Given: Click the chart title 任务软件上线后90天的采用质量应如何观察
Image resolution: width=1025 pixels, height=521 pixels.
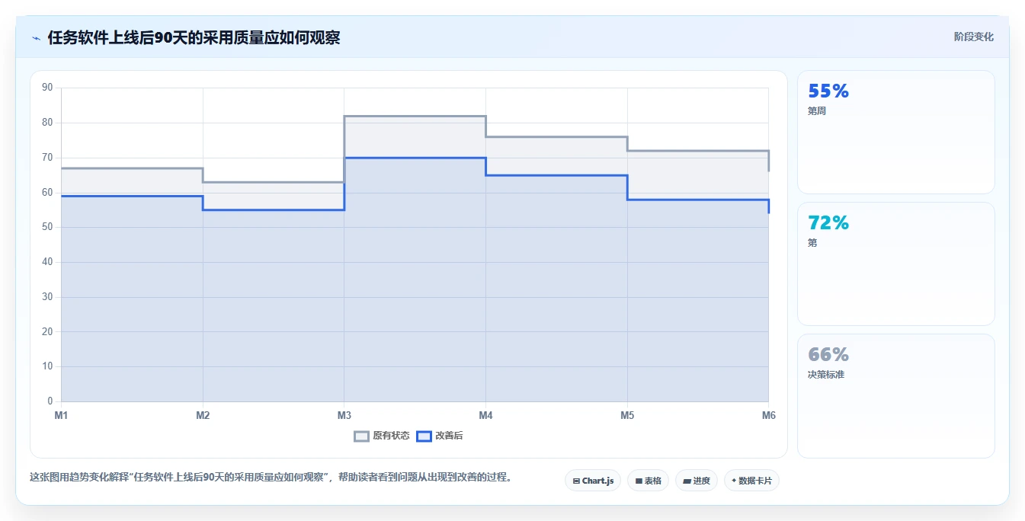Looking at the screenshot, I should (194, 38).
